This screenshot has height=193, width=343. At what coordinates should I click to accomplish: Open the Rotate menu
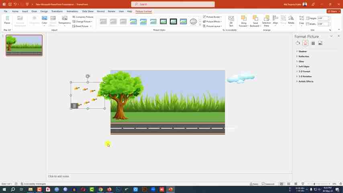point(291,20)
